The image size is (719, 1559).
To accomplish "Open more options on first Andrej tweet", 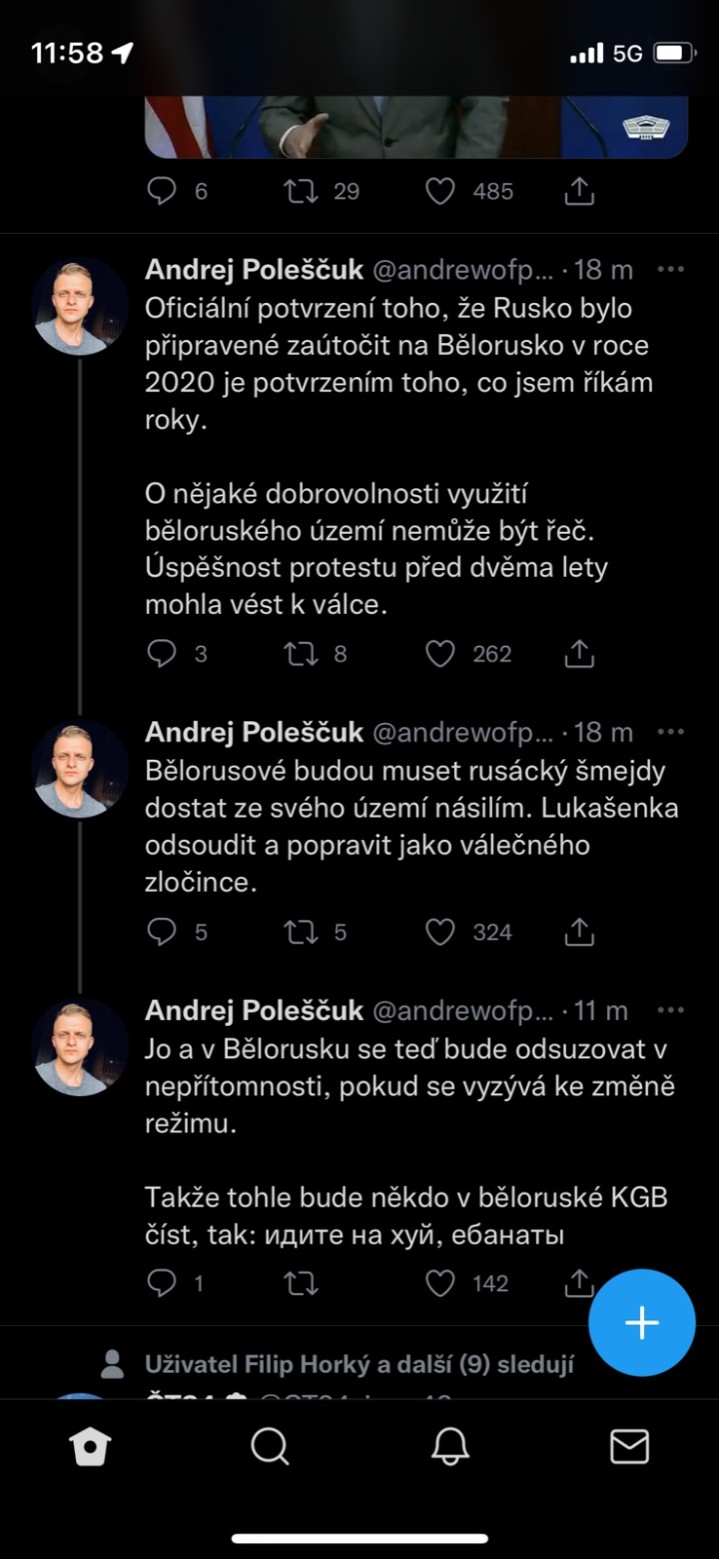I will 671,270.
